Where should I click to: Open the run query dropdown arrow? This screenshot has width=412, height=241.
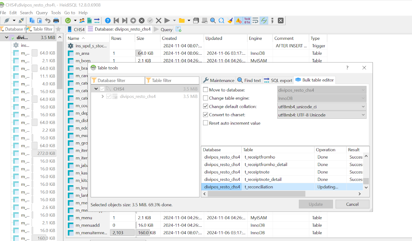click(174, 21)
